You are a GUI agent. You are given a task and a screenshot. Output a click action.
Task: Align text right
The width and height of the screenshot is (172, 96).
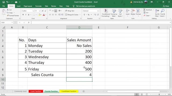[x=56, y=15]
